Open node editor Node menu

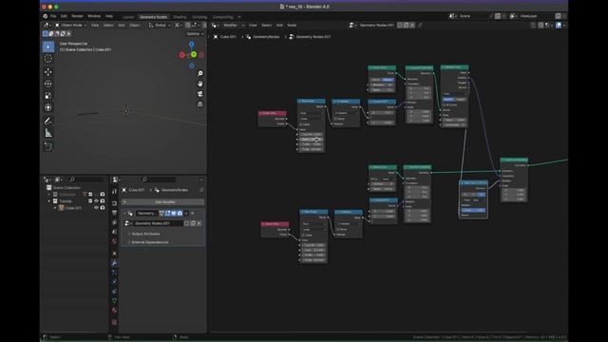pos(292,26)
